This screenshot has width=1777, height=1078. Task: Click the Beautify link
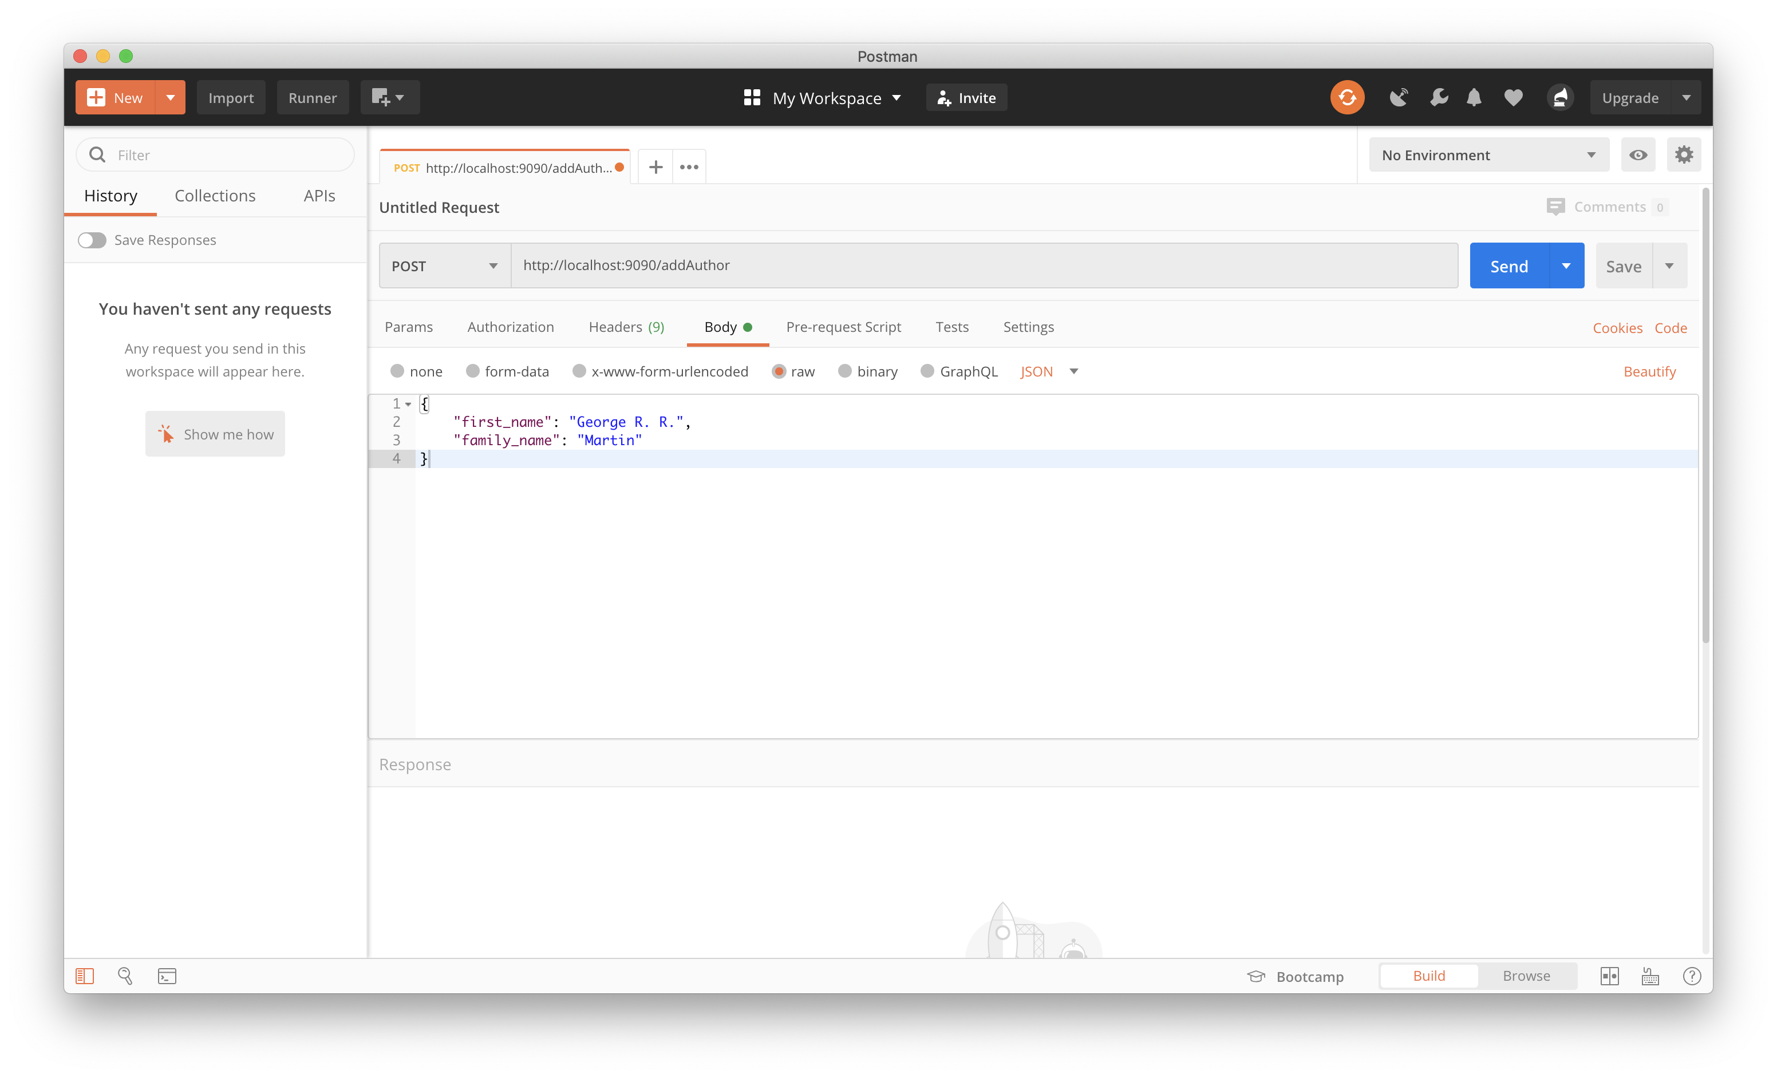[1649, 371]
